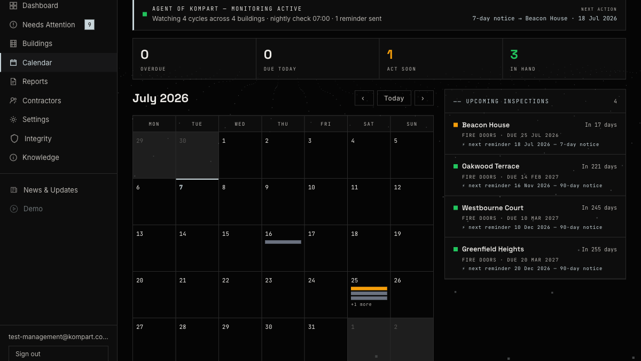Click the orange event bar on July 25
The width and height of the screenshot is (641, 361).
(369, 288)
